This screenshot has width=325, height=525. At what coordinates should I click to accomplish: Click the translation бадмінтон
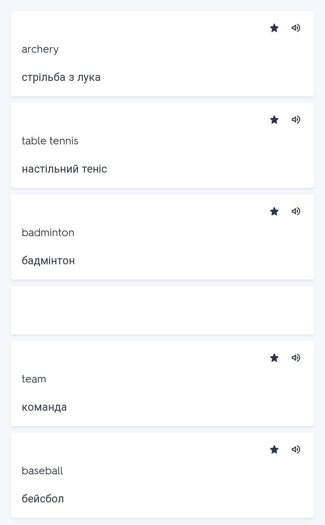click(x=48, y=261)
